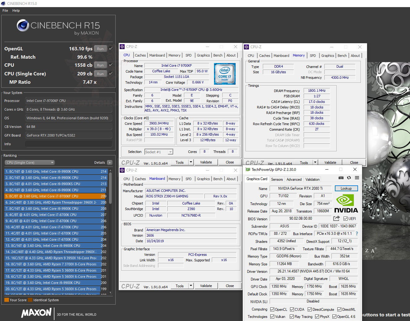Toggle the DirectCompute checkbox
The image size is (410, 321).
(310, 309)
